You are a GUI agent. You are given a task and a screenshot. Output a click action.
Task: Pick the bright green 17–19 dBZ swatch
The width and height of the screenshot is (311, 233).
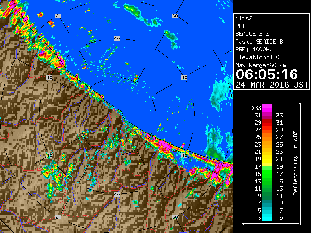267,168
